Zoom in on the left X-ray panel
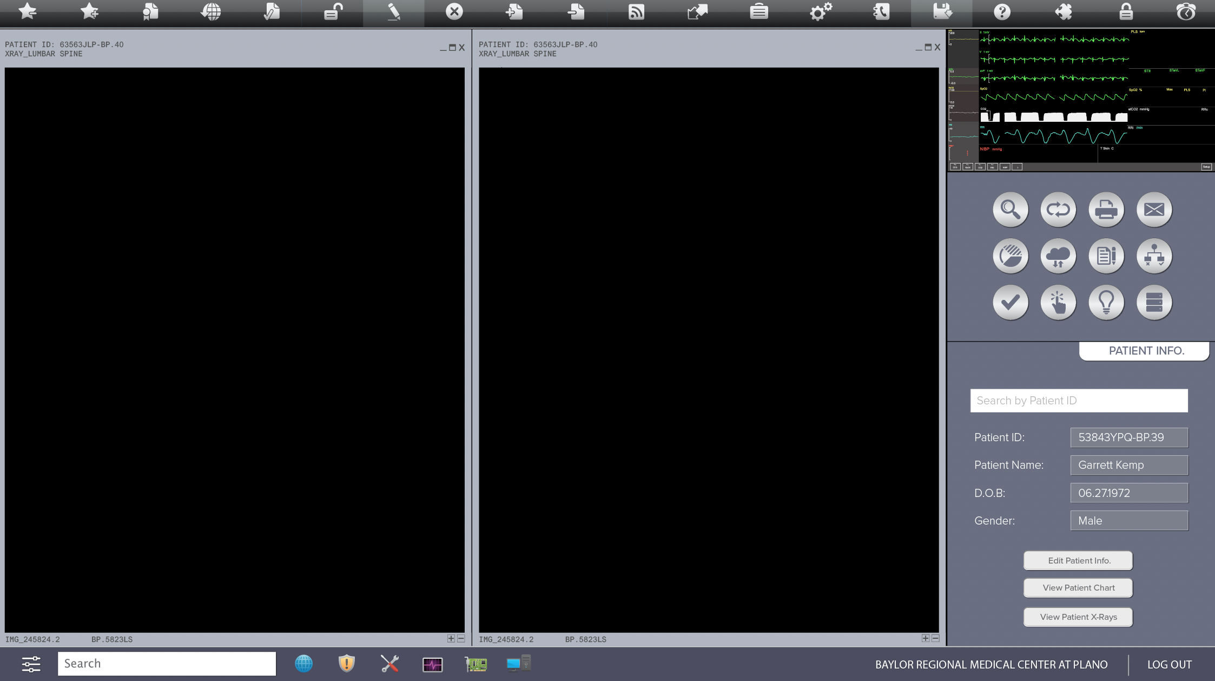1215x681 pixels. click(x=451, y=639)
